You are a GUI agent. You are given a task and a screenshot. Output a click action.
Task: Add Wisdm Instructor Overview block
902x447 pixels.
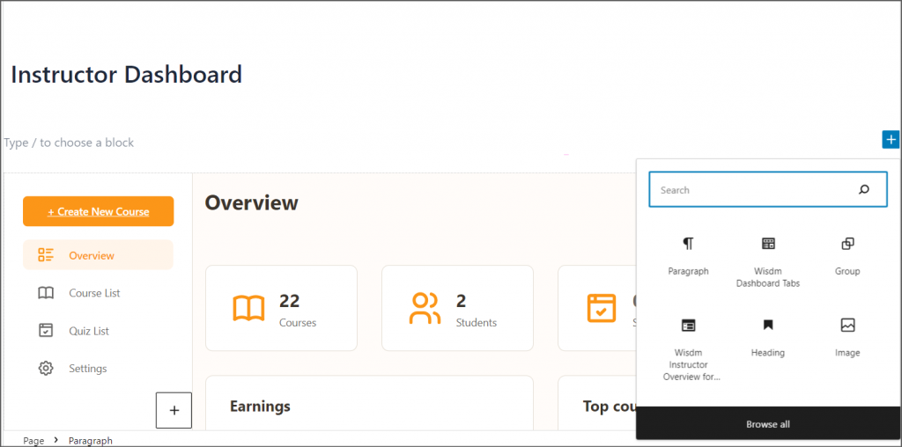(x=689, y=326)
